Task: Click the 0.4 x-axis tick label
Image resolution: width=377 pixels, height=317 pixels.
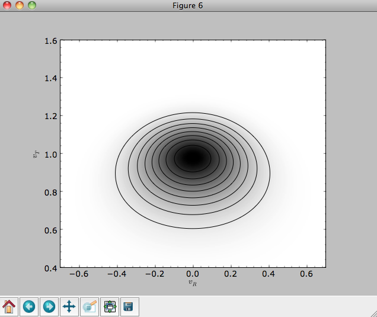Action: (x=269, y=274)
